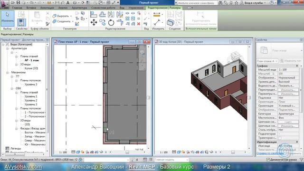Click the Array tool icon in Редактирование
The image size is (304, 171).
[x=127, y=19]
